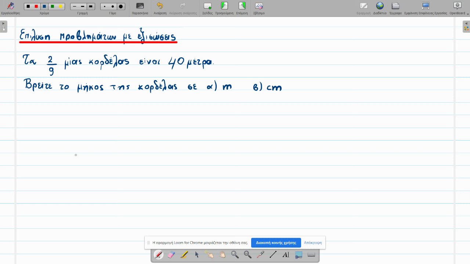Select the laser pointer tool

point(260,254)
